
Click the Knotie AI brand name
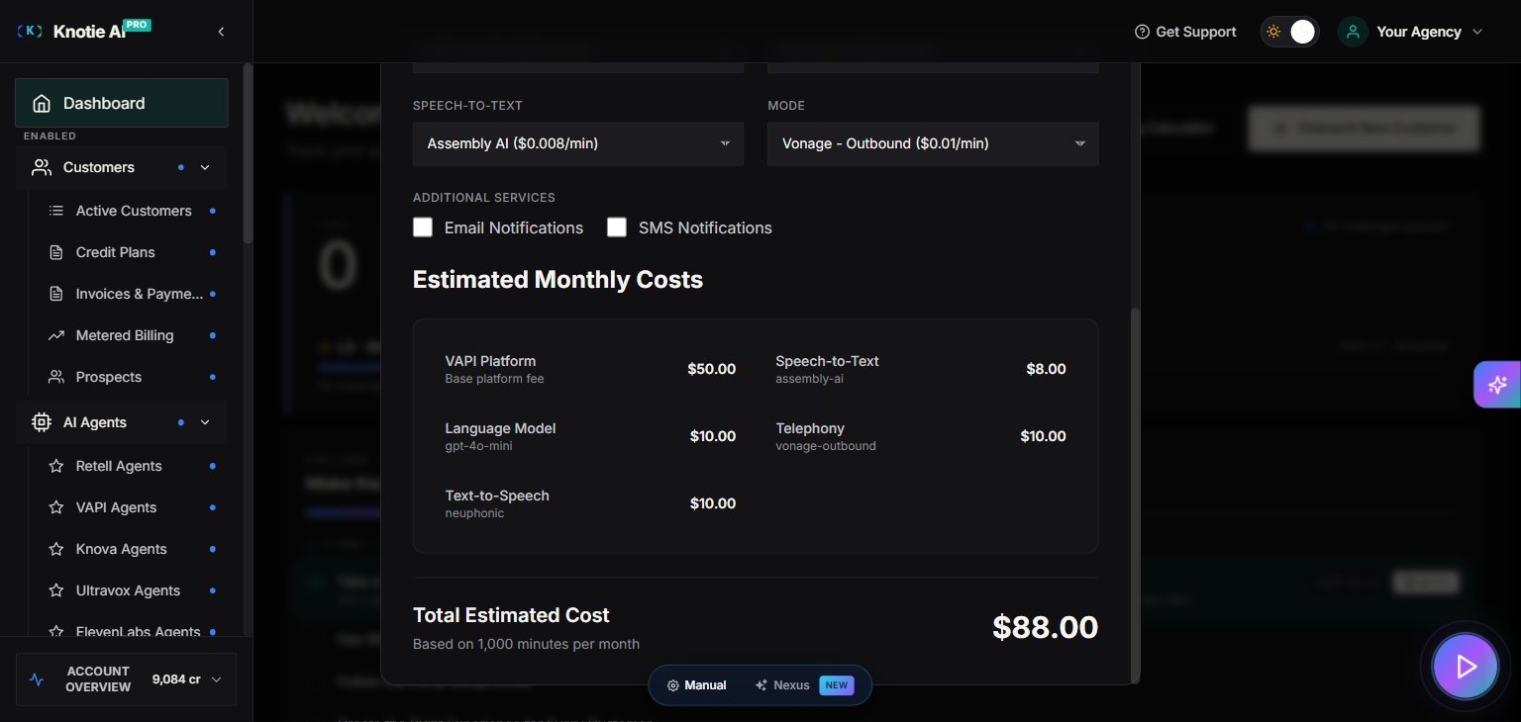click(x=89, y=32)
